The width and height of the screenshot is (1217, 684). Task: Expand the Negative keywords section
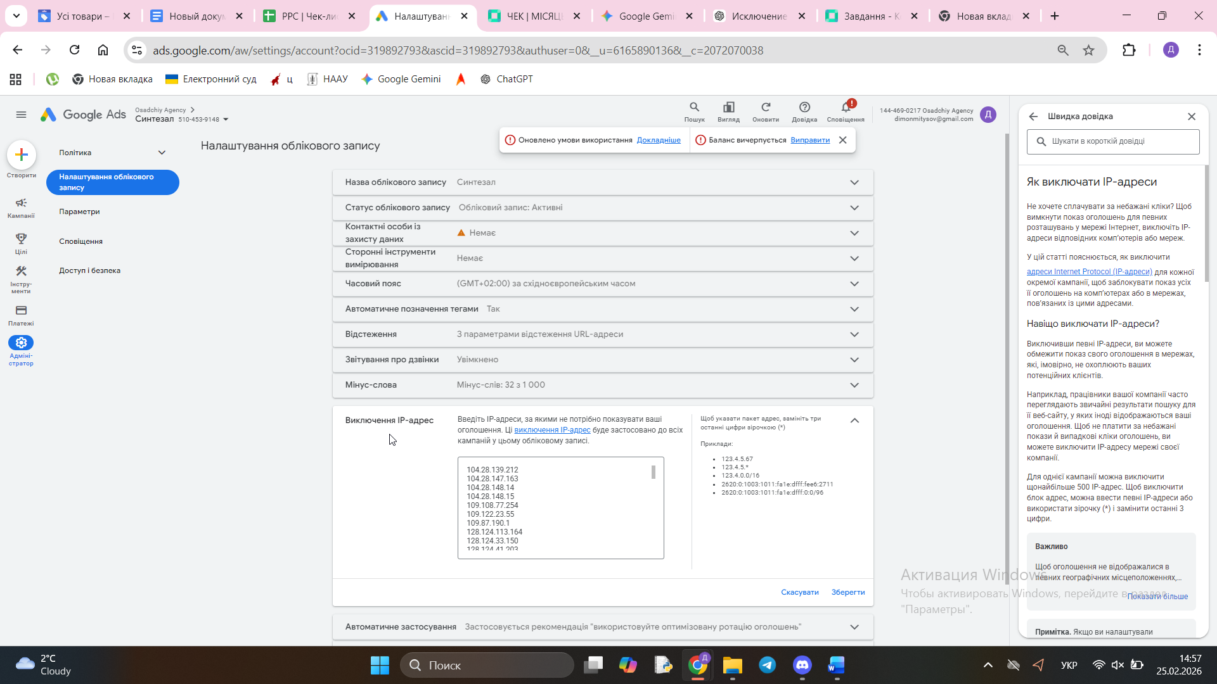coord(854,385)
